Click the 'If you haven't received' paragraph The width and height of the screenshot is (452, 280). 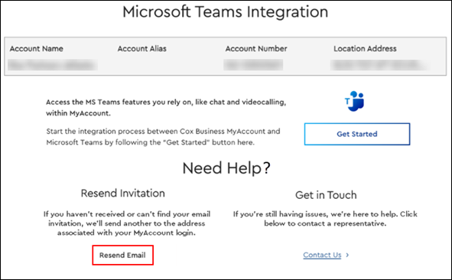(127, 223)
